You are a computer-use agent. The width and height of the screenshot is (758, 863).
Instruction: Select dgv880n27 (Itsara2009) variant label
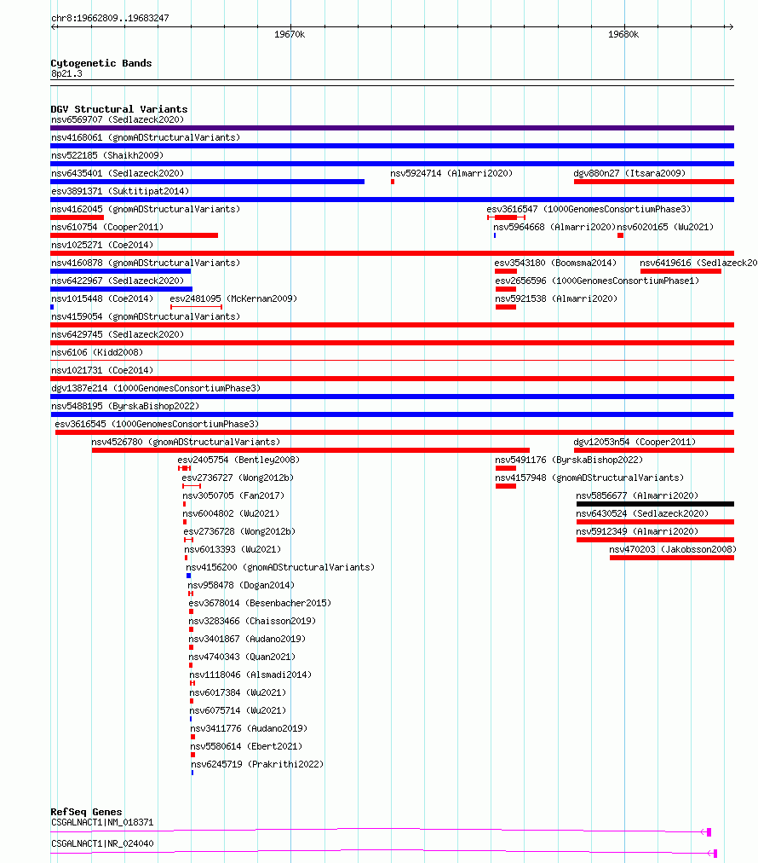pyautogui.click(x=629, y=173)
